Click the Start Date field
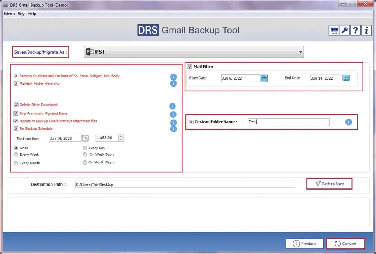The width and height of the screenshot is (376, 254). point(240,78)
